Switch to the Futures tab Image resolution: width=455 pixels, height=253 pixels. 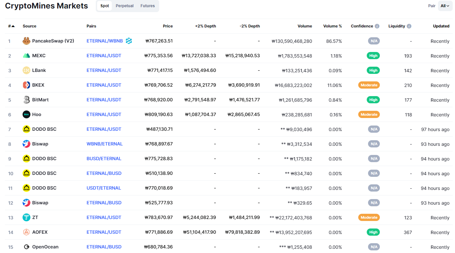(x=148, y=6)
